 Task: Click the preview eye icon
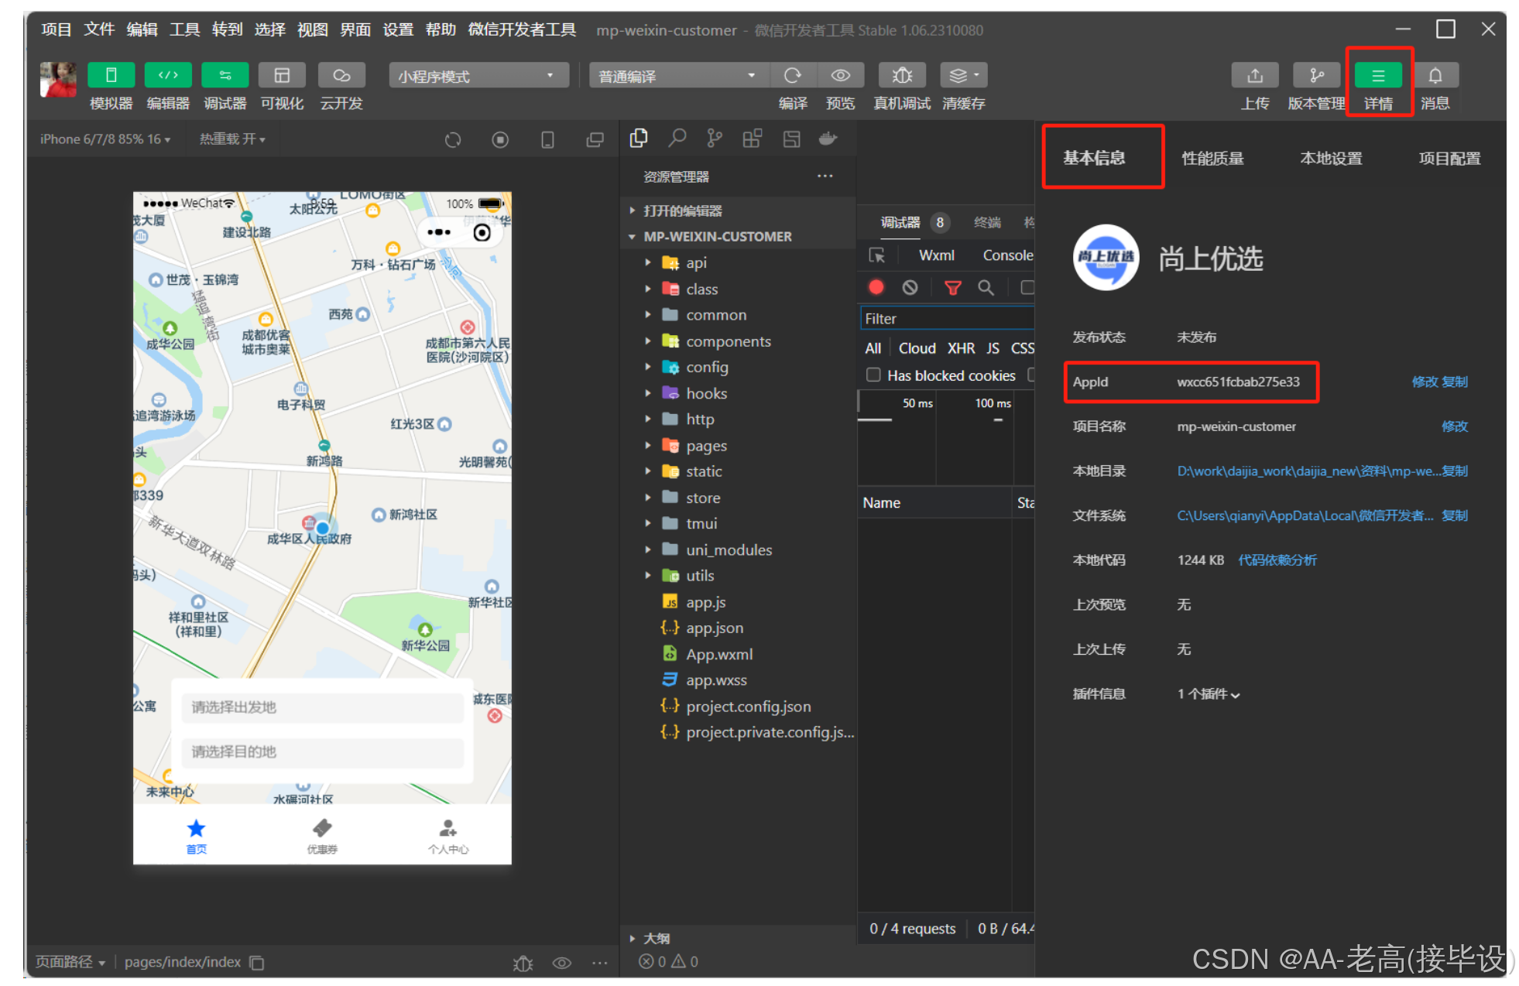click(x=841, y=76)
